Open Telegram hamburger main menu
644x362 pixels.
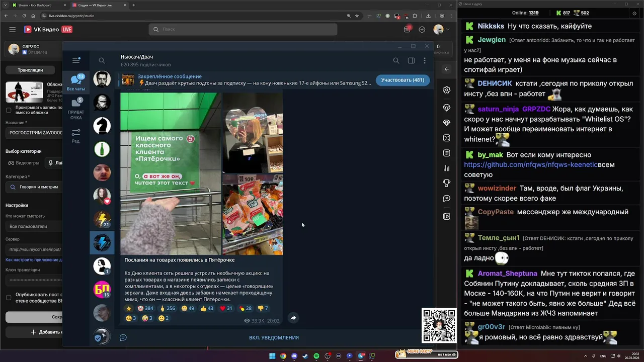click(x=76, y=60)
